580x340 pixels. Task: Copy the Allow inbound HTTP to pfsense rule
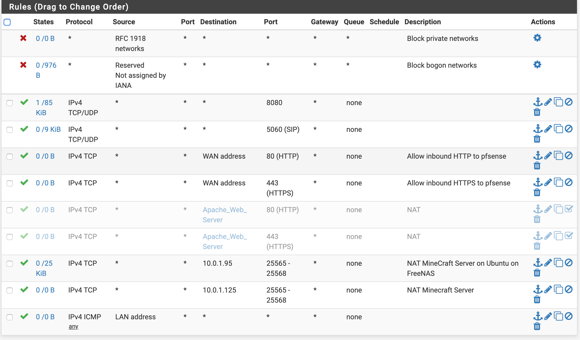click(x=558, y=156)
